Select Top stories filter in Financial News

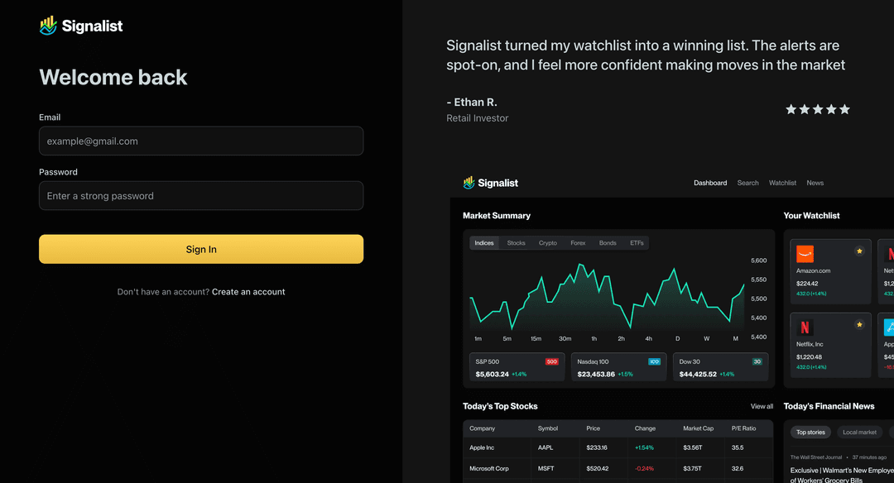tap(810, 432)
